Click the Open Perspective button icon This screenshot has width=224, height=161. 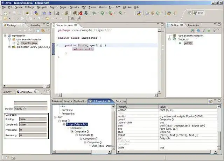coord(190,13)
